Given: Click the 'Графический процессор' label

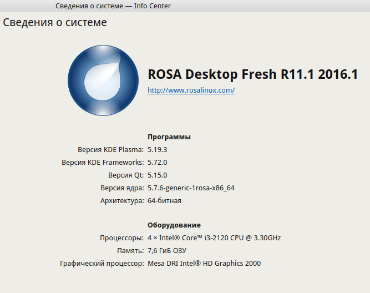Looking at the screenshot, I should point(102,264).
